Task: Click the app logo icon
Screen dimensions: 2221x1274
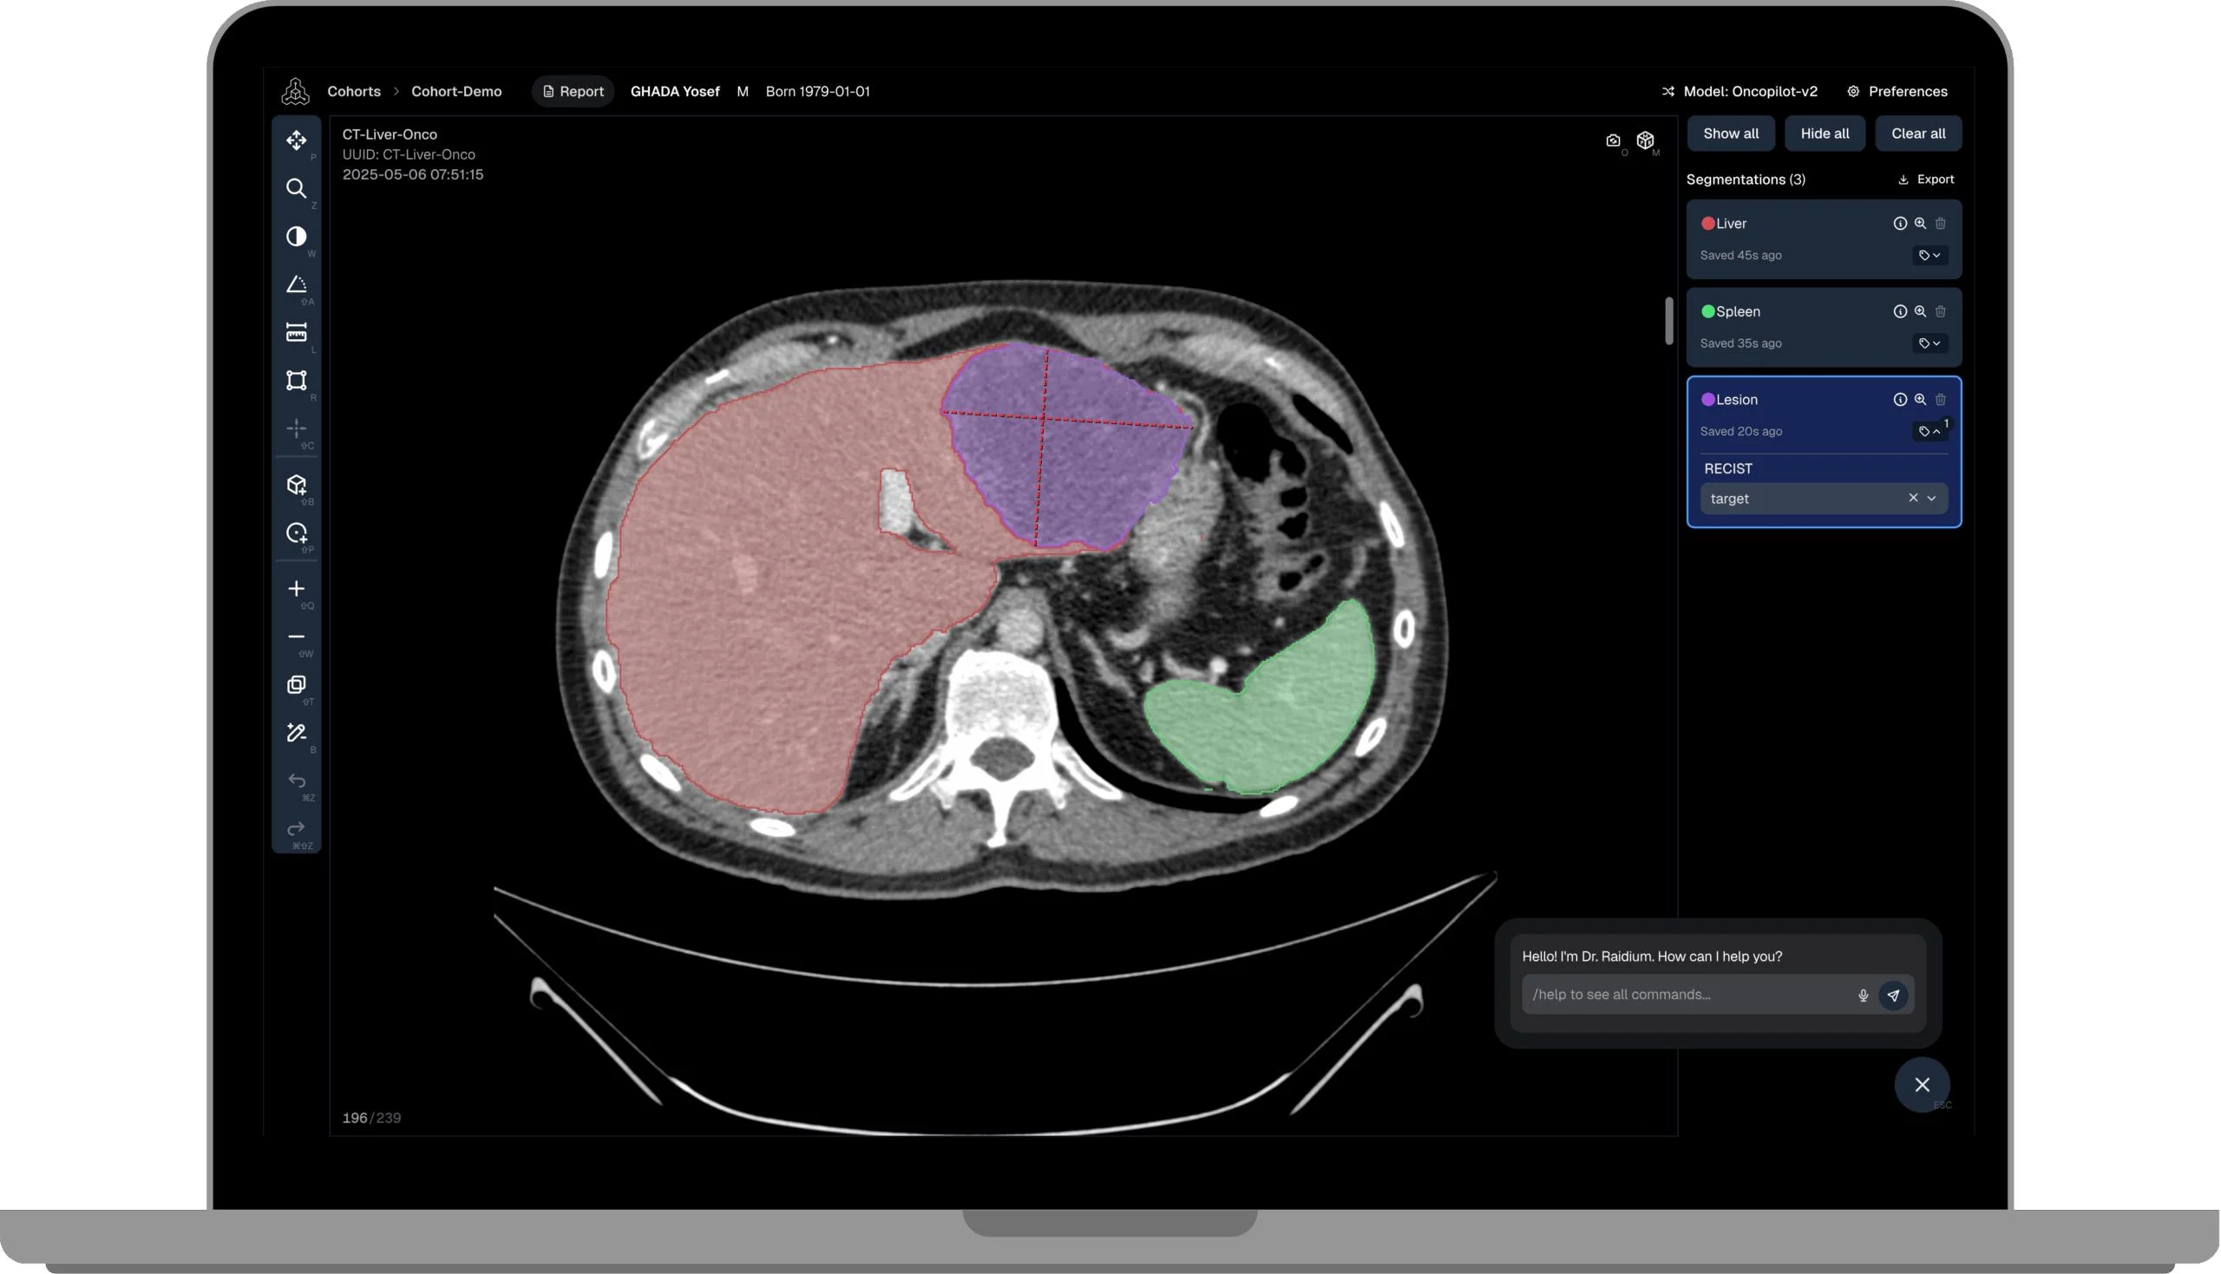Action: coord(295,91)
